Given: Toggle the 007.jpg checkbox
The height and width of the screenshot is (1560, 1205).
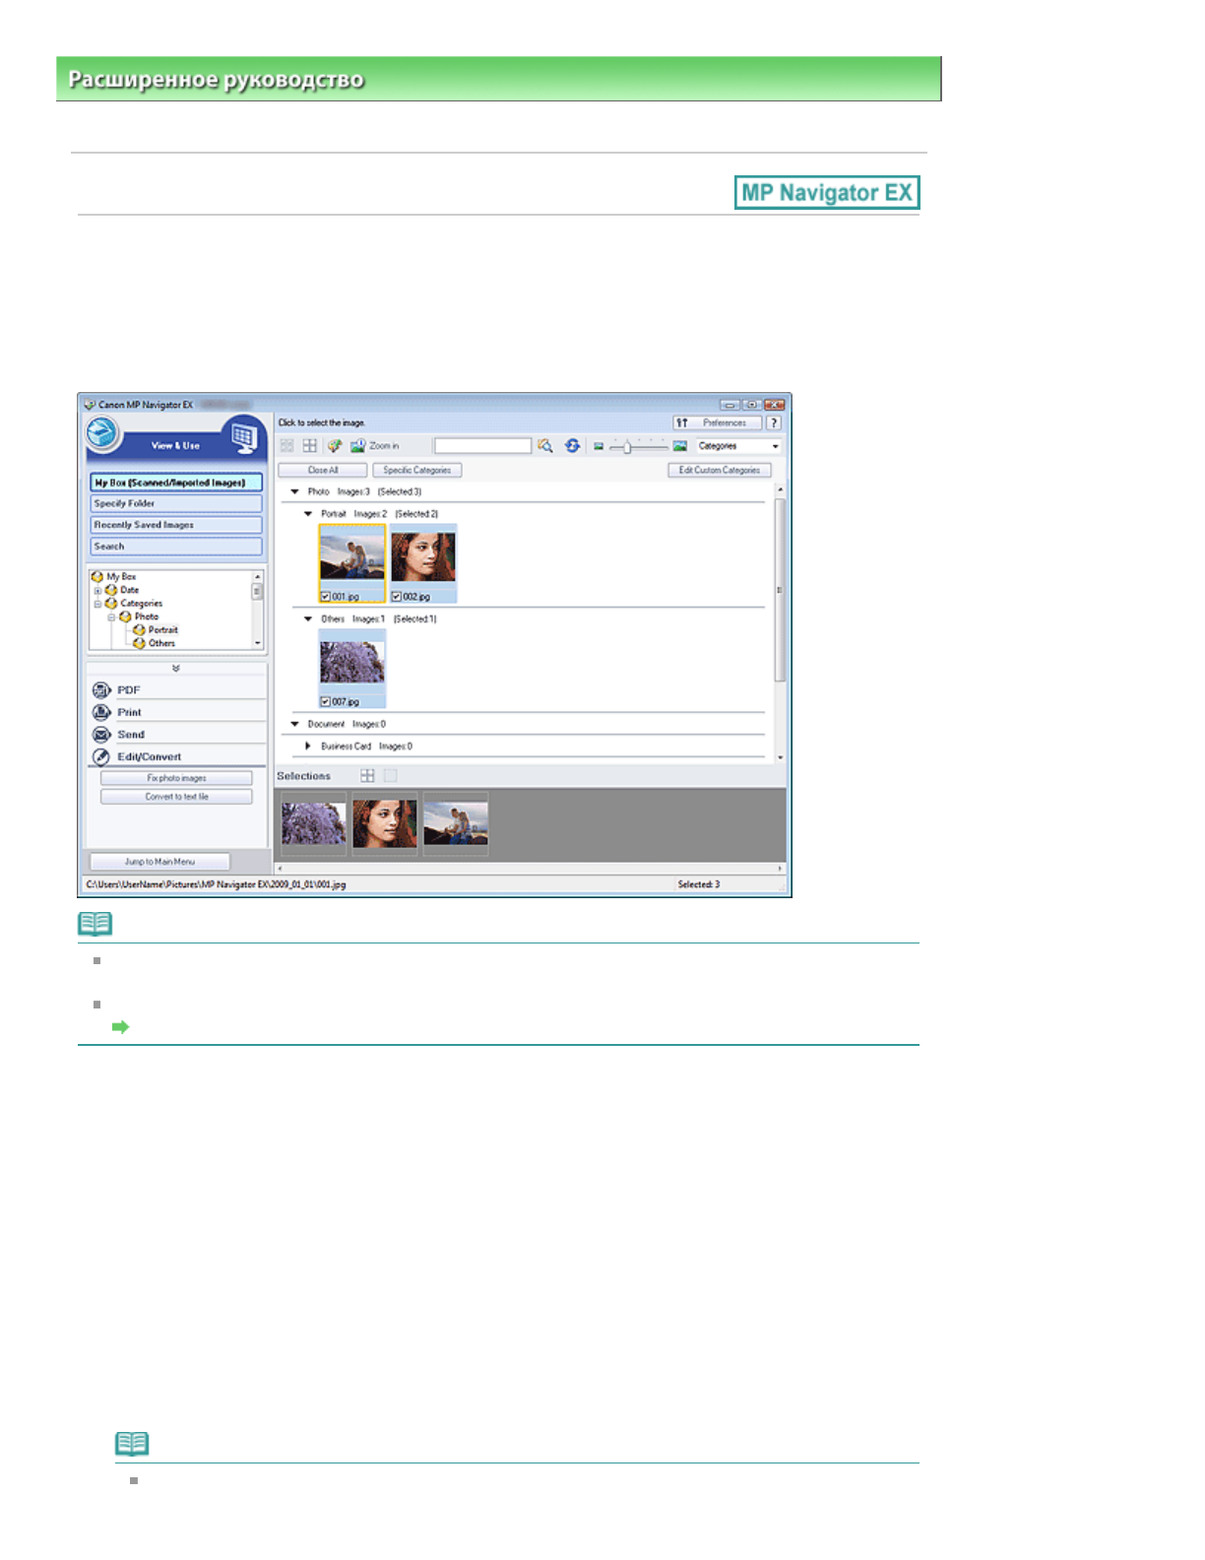Looking at the screenshot, I should coord(326,702).
